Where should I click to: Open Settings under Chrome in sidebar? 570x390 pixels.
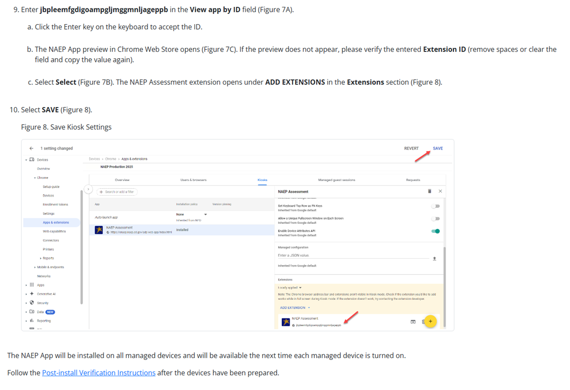click(x=48, y=213)
